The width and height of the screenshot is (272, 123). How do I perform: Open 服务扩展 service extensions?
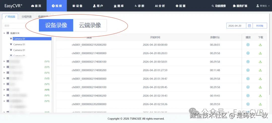240,6
